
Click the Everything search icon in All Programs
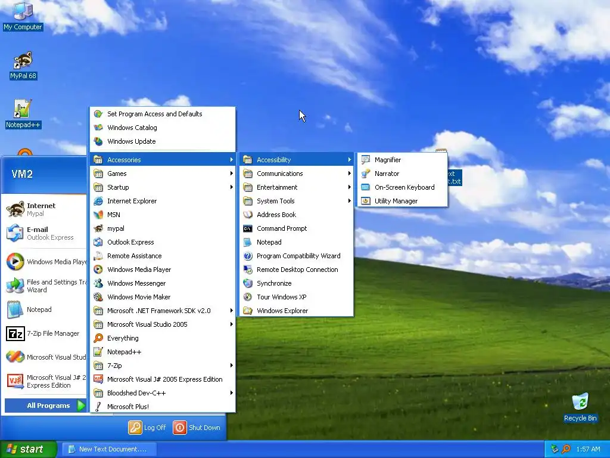pyautogui.click(x=98, y=338)
